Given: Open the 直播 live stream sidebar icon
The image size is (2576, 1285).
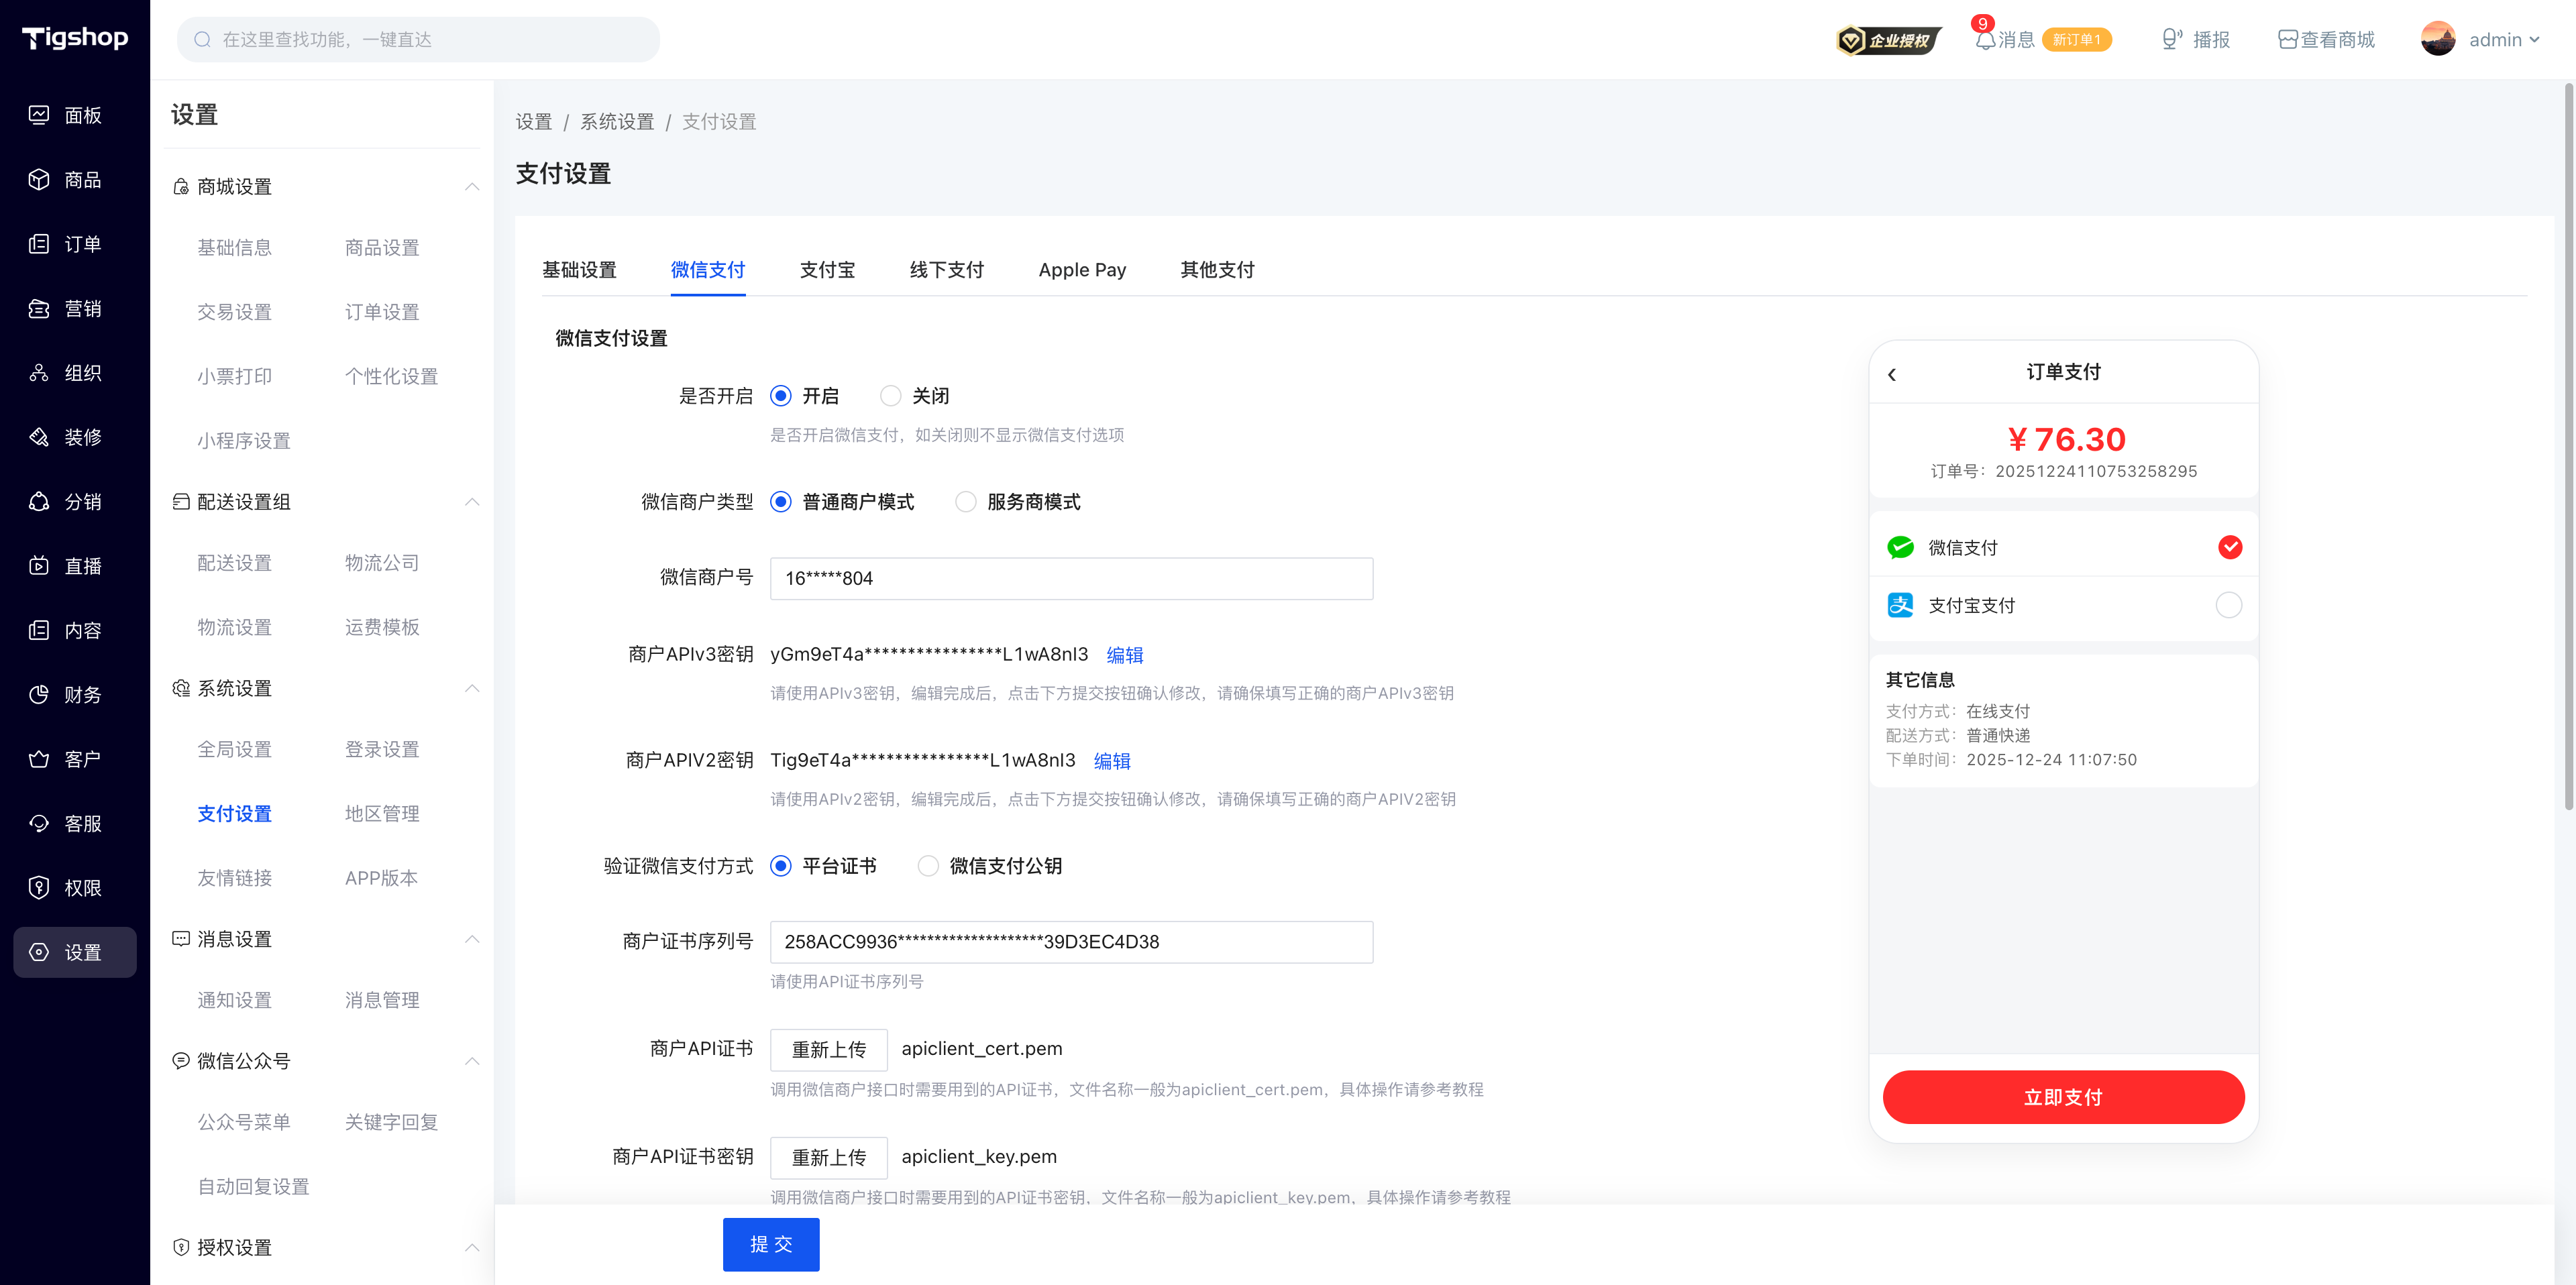Looking at the screenshot, I should [x=39, y=566].
